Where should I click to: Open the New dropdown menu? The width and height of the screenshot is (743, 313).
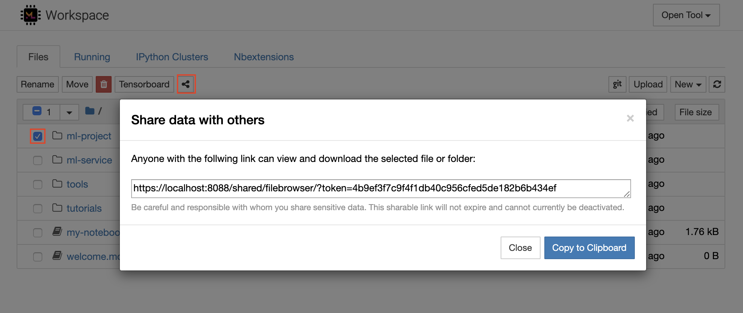(x=688, y=84)
